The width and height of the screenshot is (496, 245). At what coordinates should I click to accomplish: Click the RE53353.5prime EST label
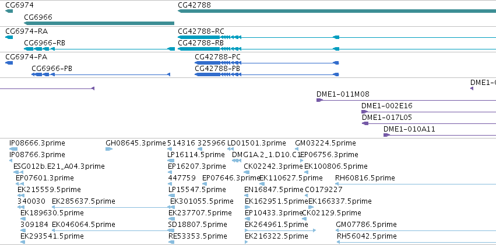[198, 236]
